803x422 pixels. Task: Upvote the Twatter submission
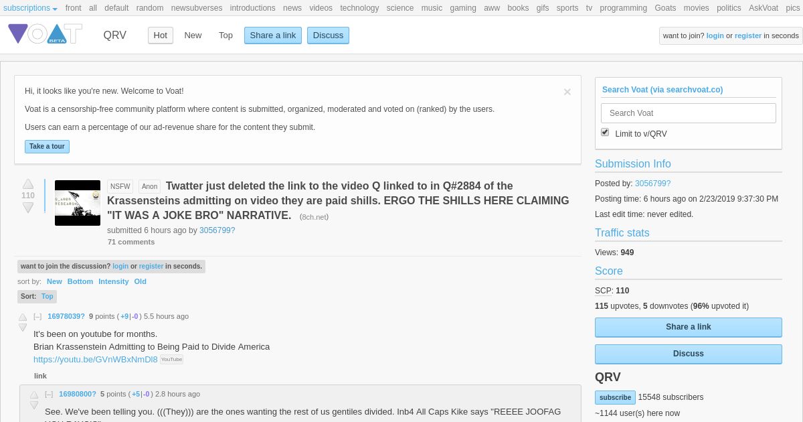[28, 184]
